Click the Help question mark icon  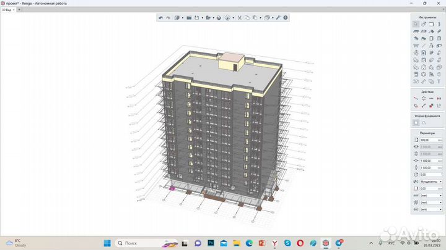[285, 18]
